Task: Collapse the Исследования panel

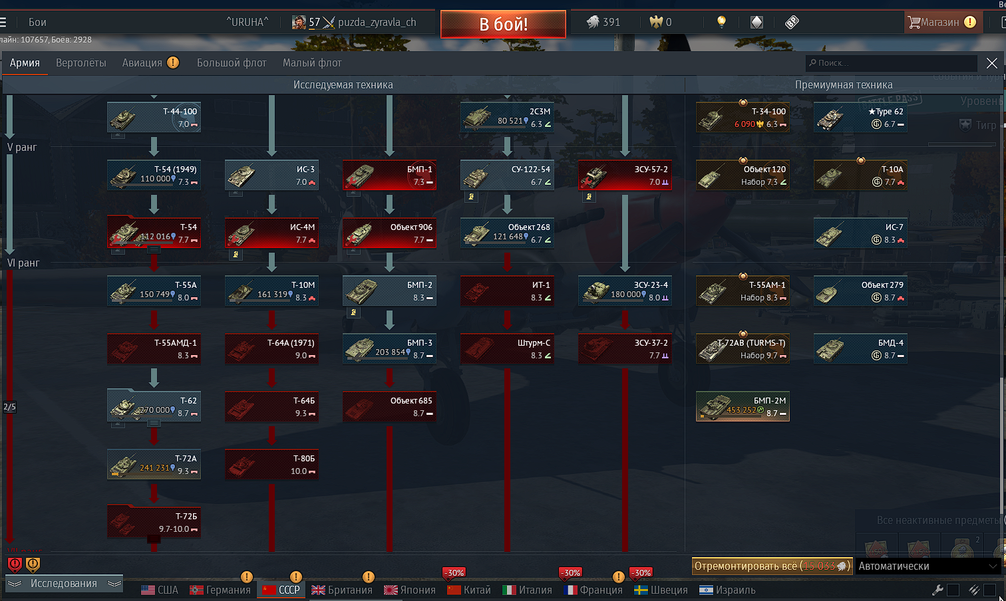Action: [64, 583]
